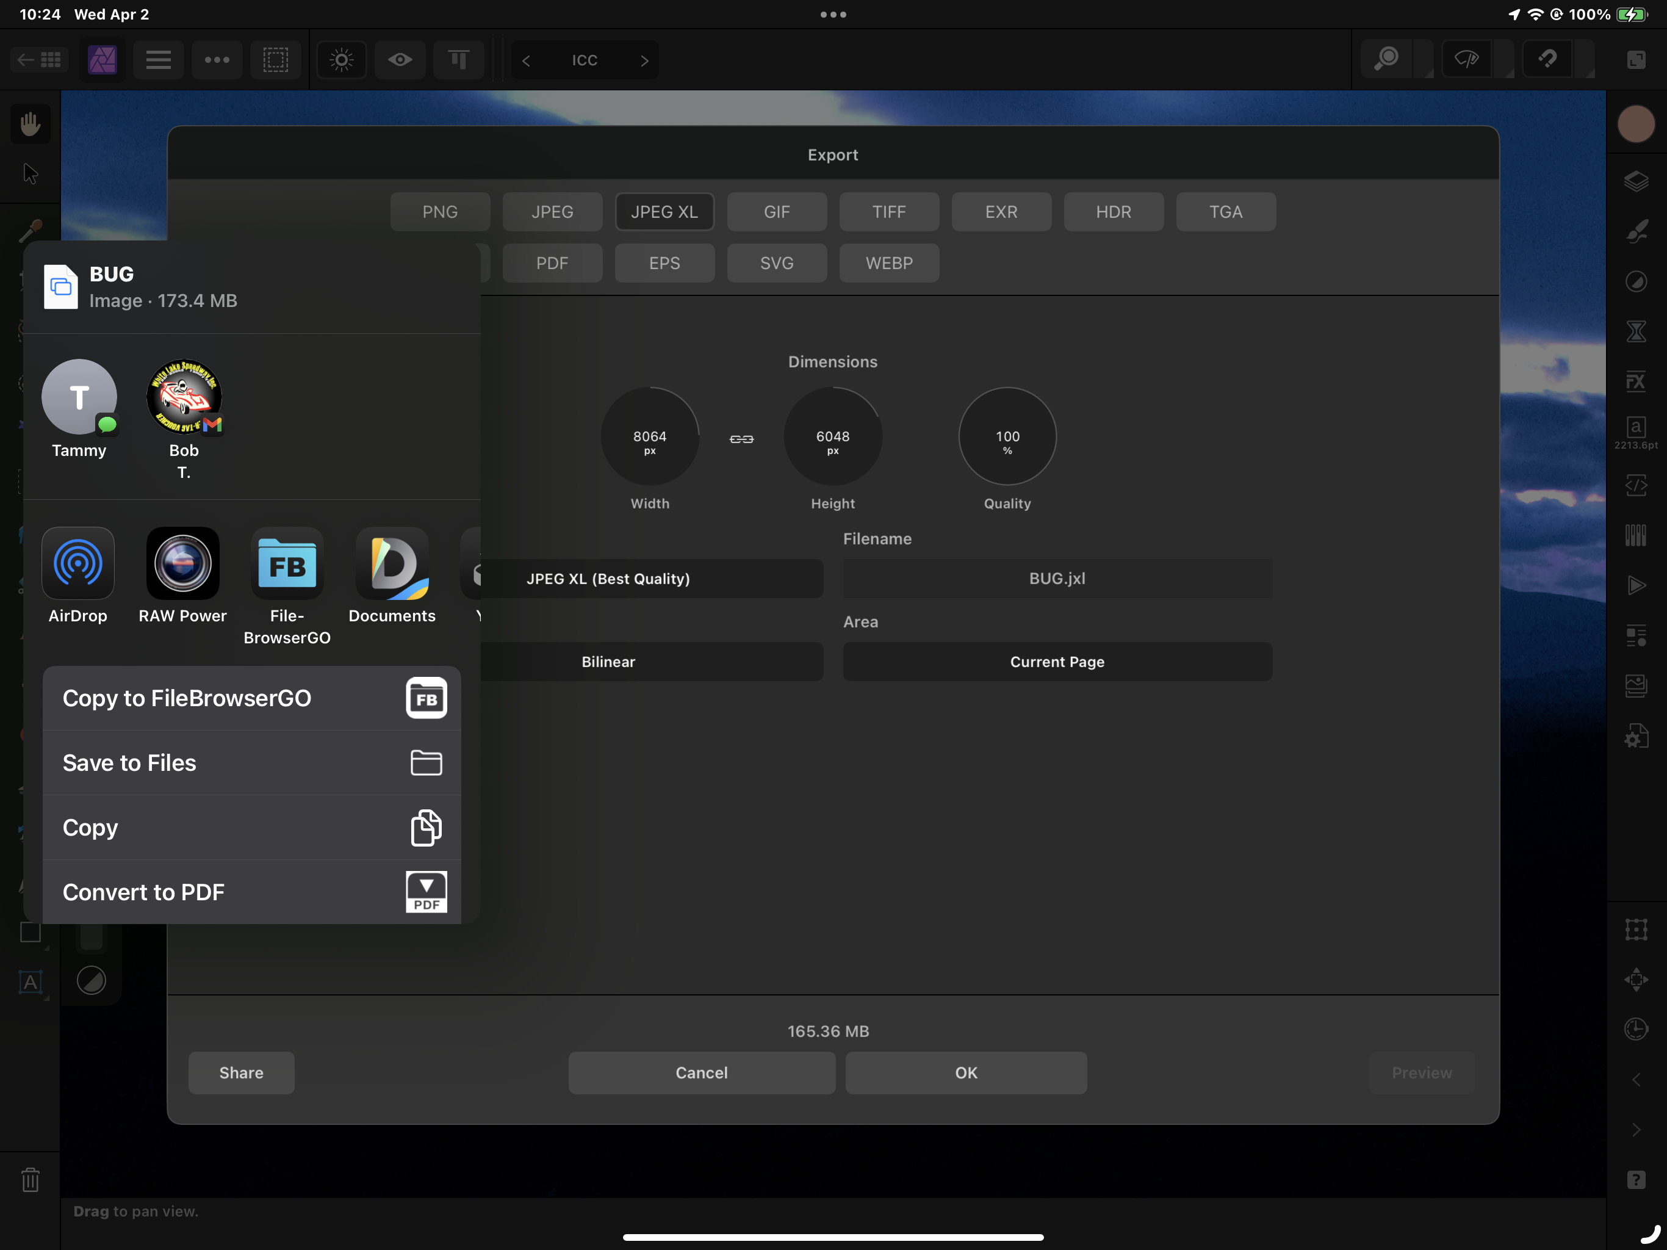Image resolution: width=1667 pixels, height=1250 pixels.
Task: Choose the Copy action
Action: [252, 828]
